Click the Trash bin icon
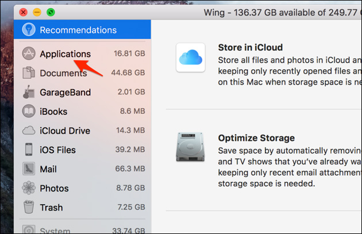 click(29, 207)
